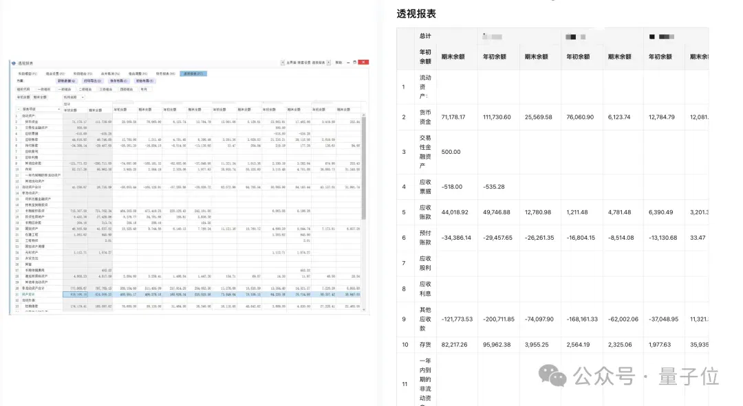Viewport: 743px width, 406px height.
Task: Click 初始布局 button
Action: (144, 81)
